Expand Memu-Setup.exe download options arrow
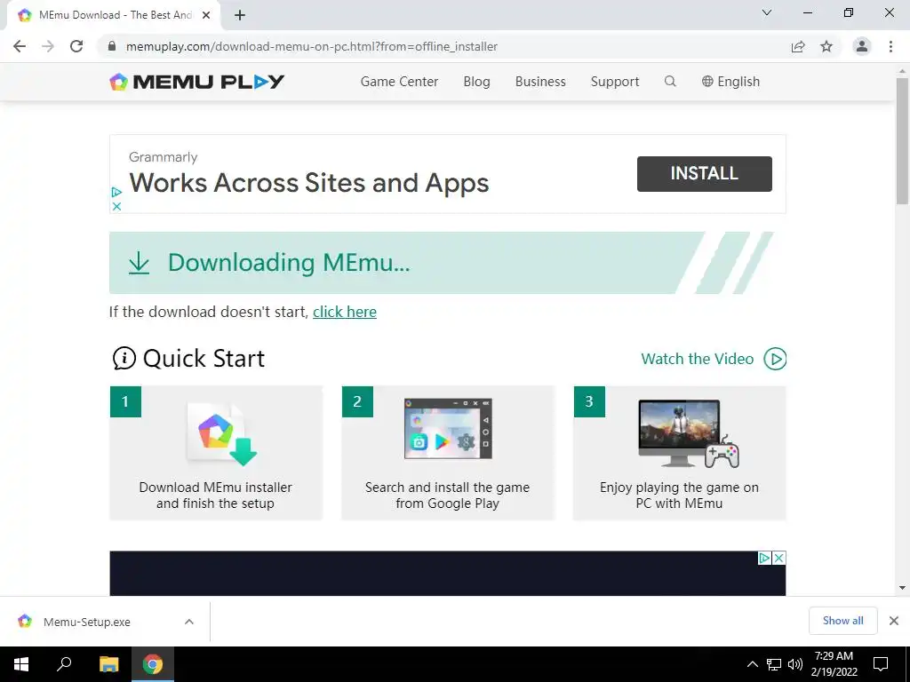 pos(189,622)
